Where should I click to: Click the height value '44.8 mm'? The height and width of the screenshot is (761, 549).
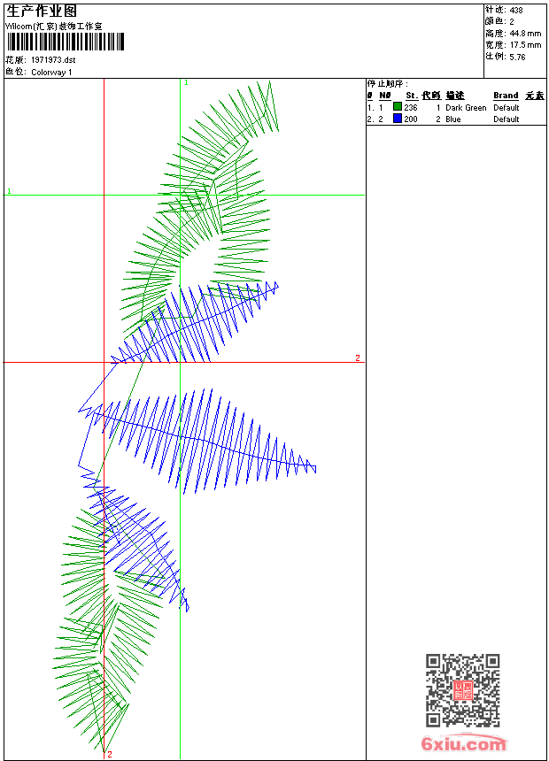point(525,34)
